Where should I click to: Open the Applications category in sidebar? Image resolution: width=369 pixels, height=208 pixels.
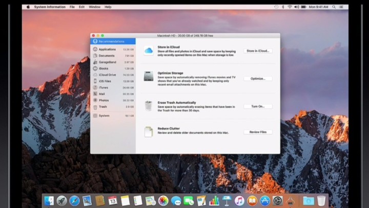pos(113,49)
